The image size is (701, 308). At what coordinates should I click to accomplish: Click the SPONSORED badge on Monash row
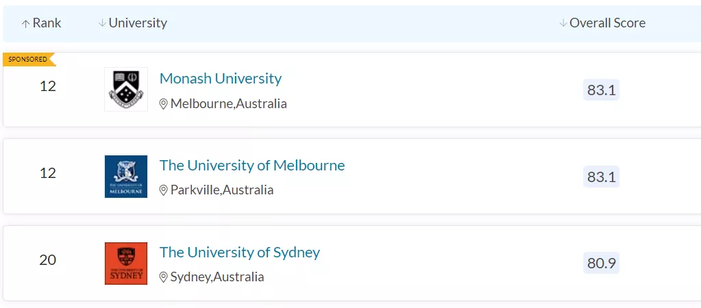[28, 60]
